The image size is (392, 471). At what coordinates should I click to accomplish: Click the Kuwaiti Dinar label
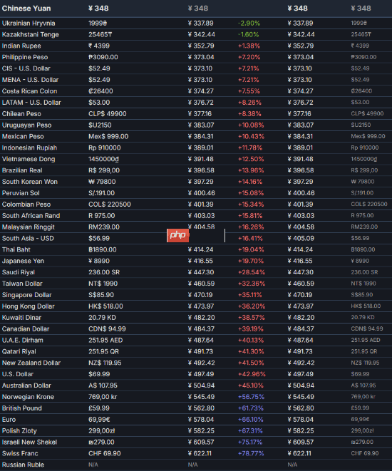pos(21,318)
